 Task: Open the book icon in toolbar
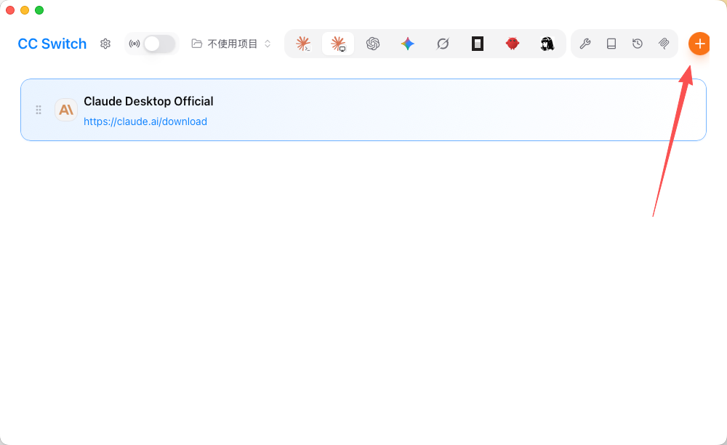coord(611,44)
